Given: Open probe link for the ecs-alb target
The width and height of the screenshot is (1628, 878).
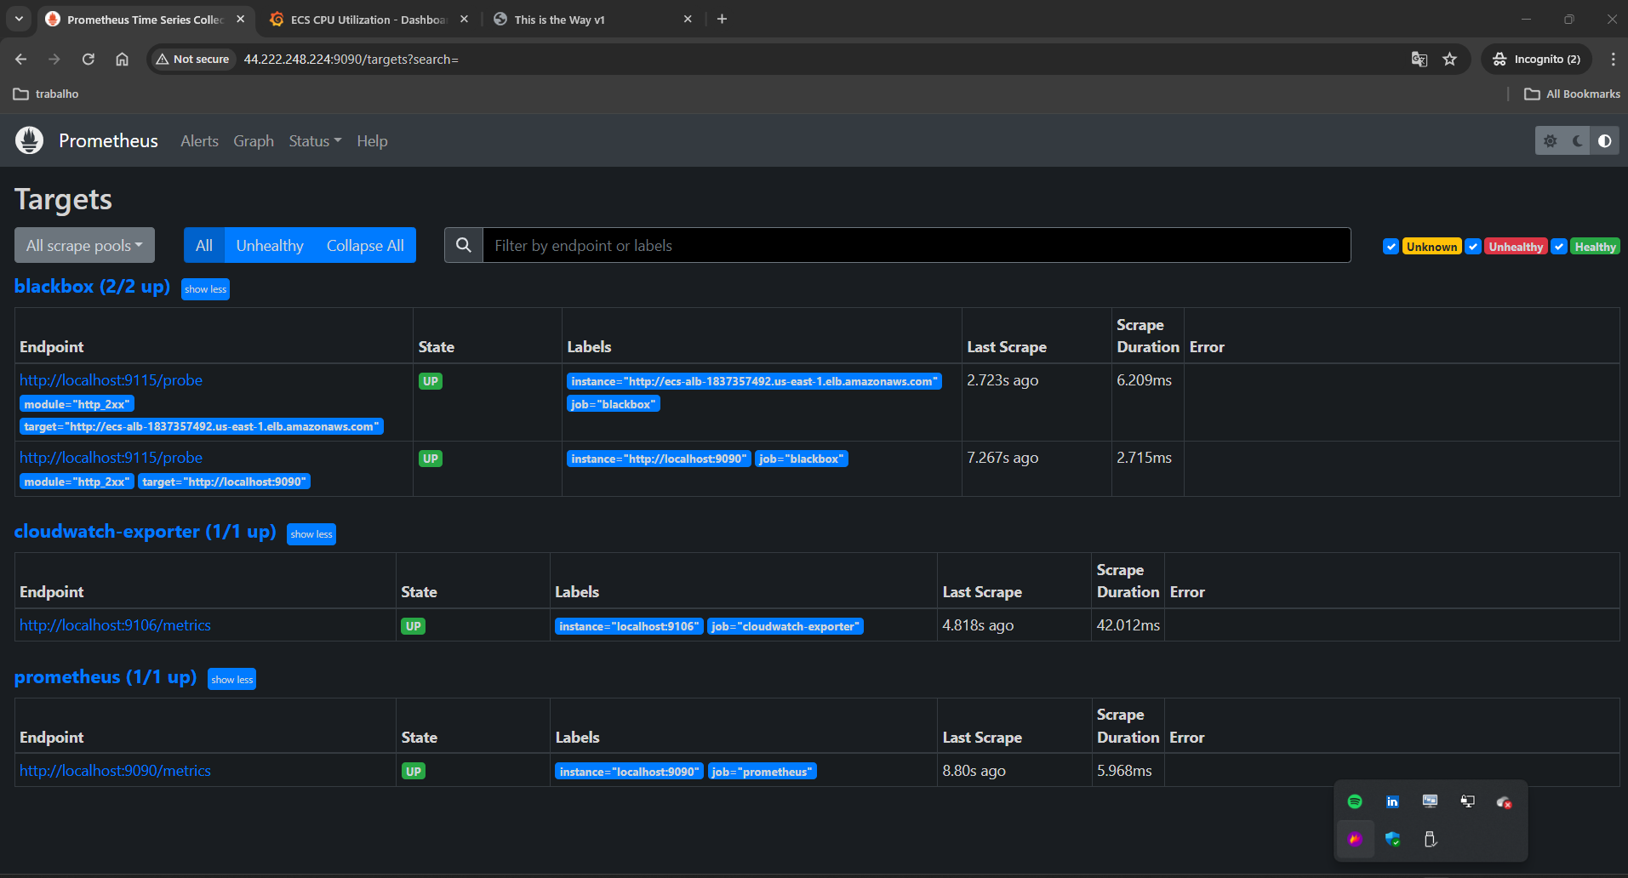Looking at the screenshot, I should [x=111, y=380].
